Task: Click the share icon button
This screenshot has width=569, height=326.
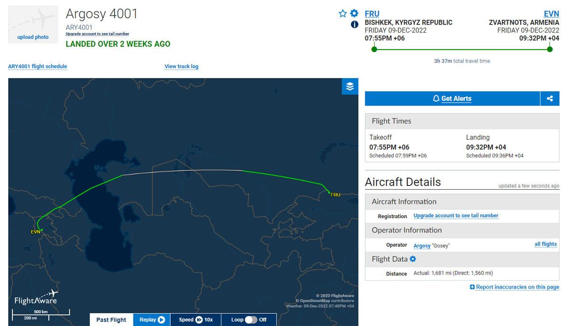Action: (550, 98)
